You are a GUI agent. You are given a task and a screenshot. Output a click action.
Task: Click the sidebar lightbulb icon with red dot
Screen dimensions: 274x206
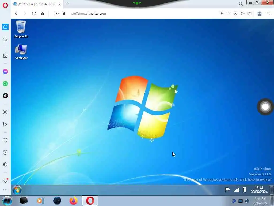[5, 180]
